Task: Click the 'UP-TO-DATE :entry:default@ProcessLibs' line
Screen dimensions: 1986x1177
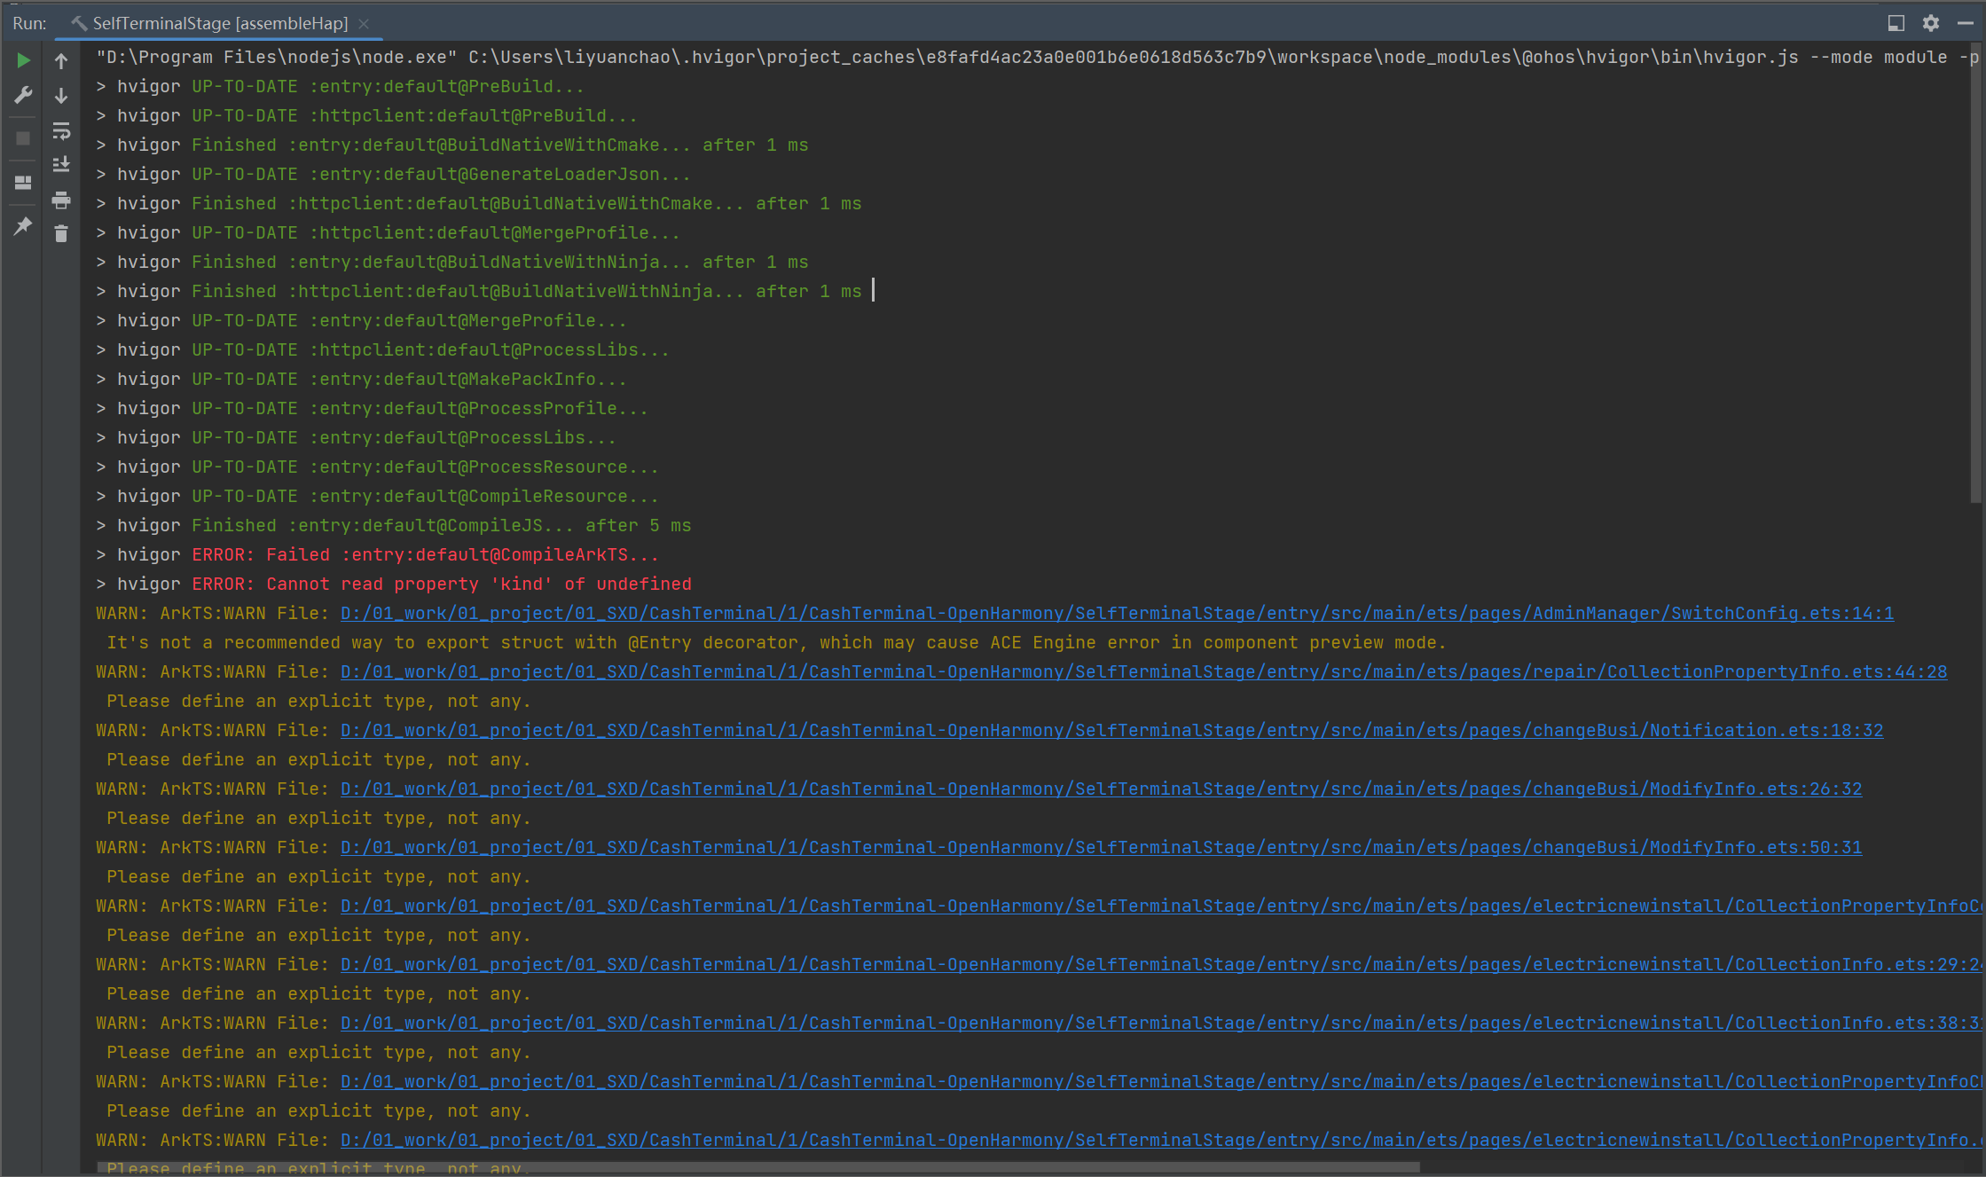Action: [356, 438]
